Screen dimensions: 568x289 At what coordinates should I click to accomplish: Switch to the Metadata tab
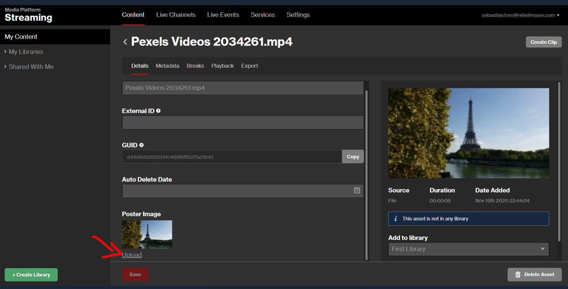coord(167,66)
